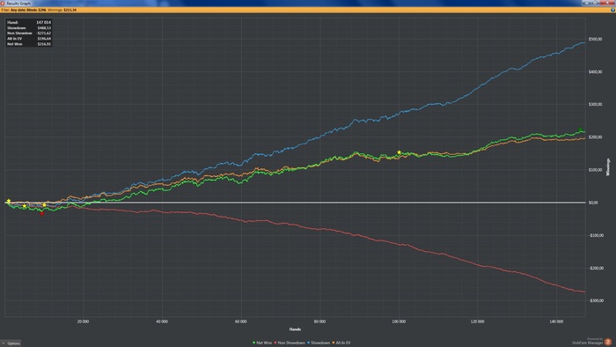This screenshot has height=347, width=616.
Task: Click the $500,00 axis label
Action: tap(596, 40)
